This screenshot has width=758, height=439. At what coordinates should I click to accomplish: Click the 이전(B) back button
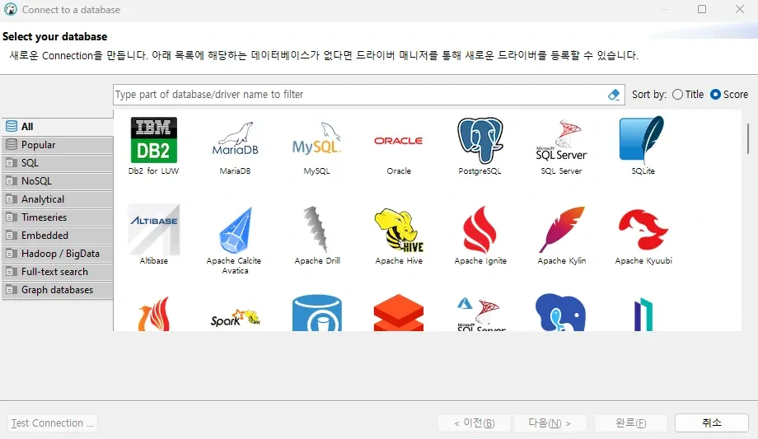(x=475, y=423)
